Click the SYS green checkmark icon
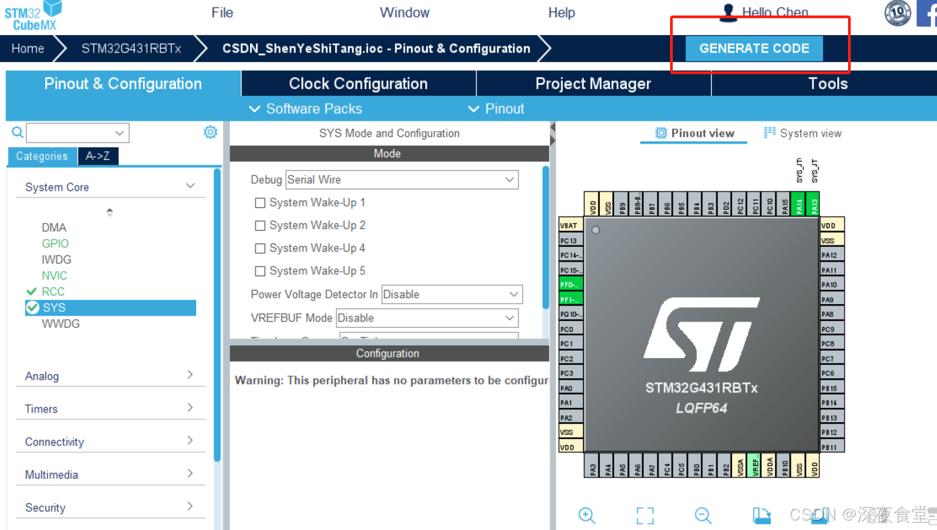This screenshot has width=937, height=530. 32,307
